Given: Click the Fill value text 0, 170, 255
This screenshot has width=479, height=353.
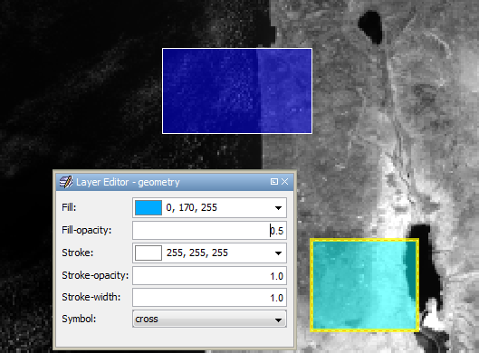Looking at the screenshot, I should tap(192, 207).
